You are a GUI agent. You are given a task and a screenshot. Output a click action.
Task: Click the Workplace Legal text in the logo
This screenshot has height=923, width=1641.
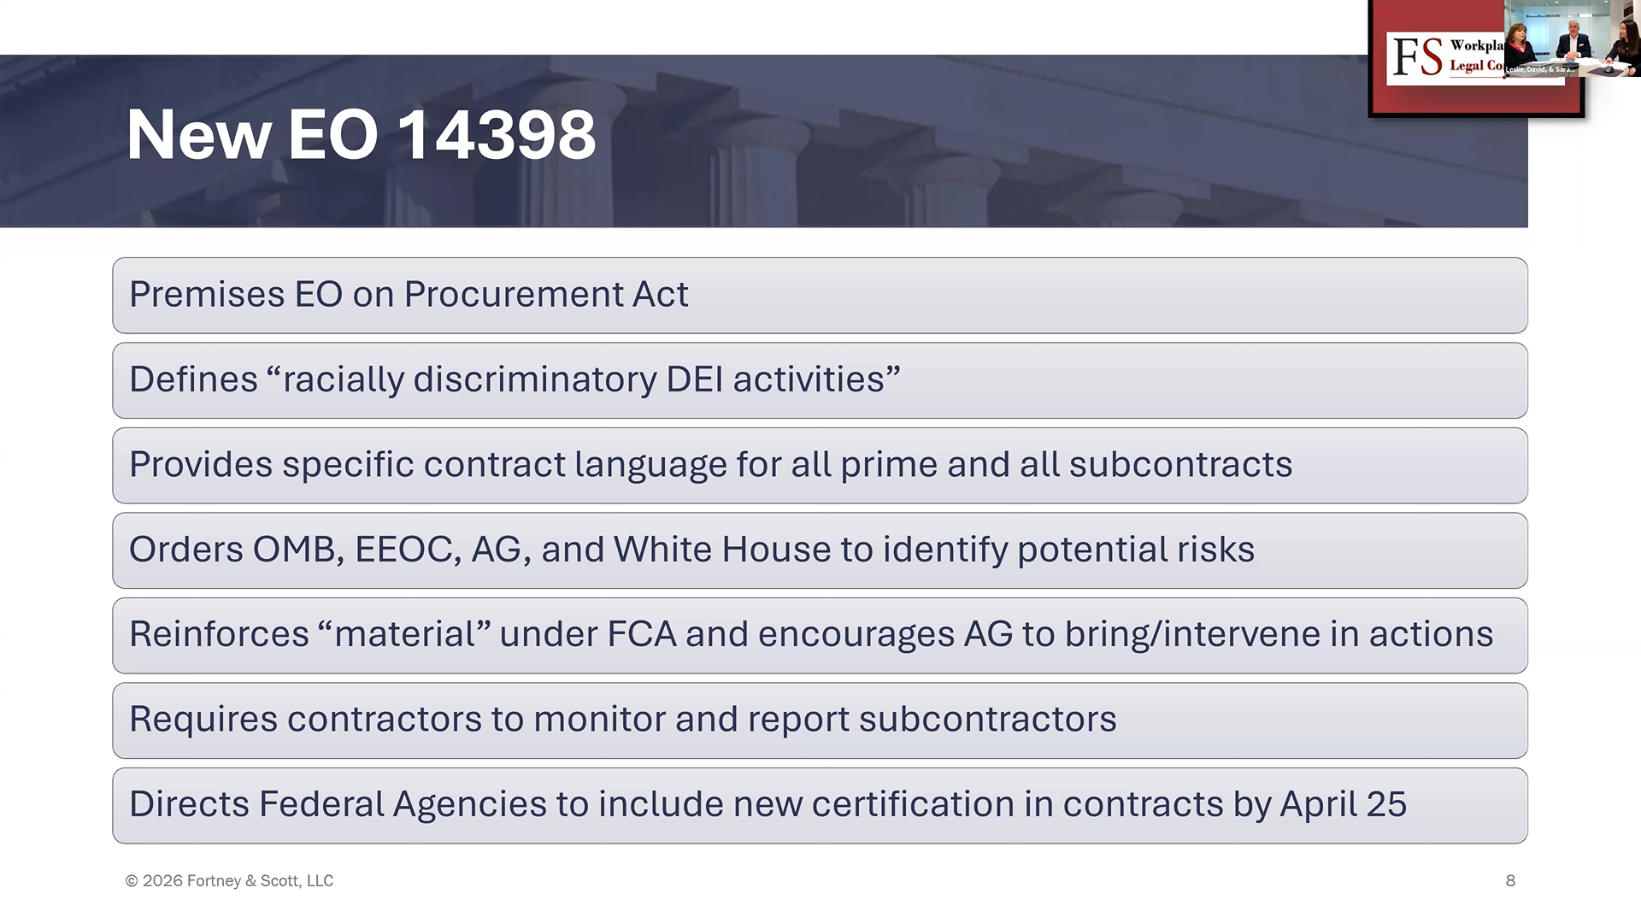1475,56
